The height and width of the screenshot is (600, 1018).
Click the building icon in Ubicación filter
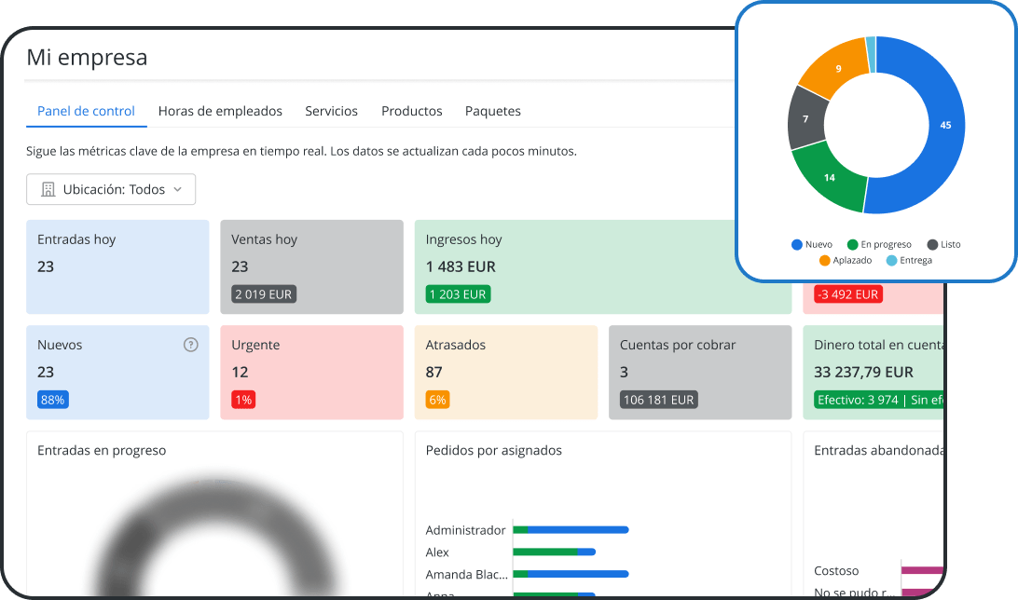(x=48, y=189)
